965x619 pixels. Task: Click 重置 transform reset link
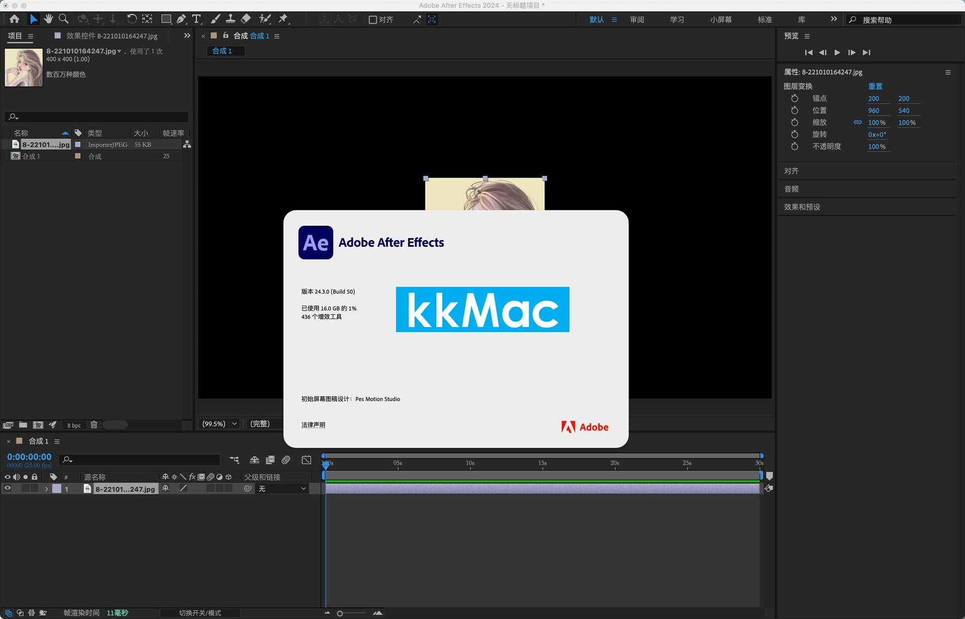coord(875,86)
